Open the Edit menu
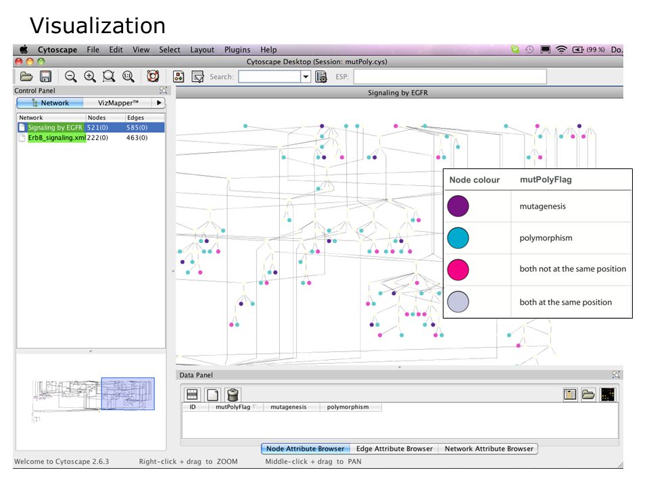 coord(116,49)
